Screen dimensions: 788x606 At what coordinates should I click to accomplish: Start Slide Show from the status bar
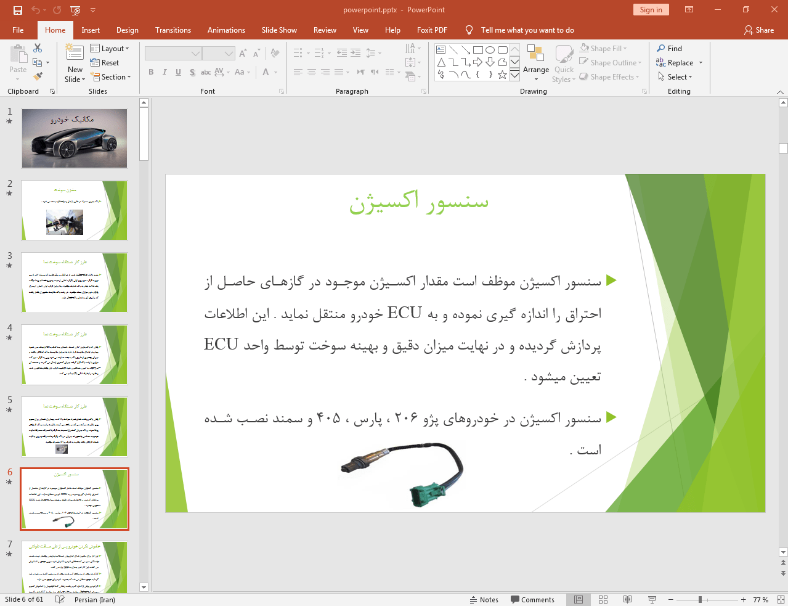coord(651,599)
